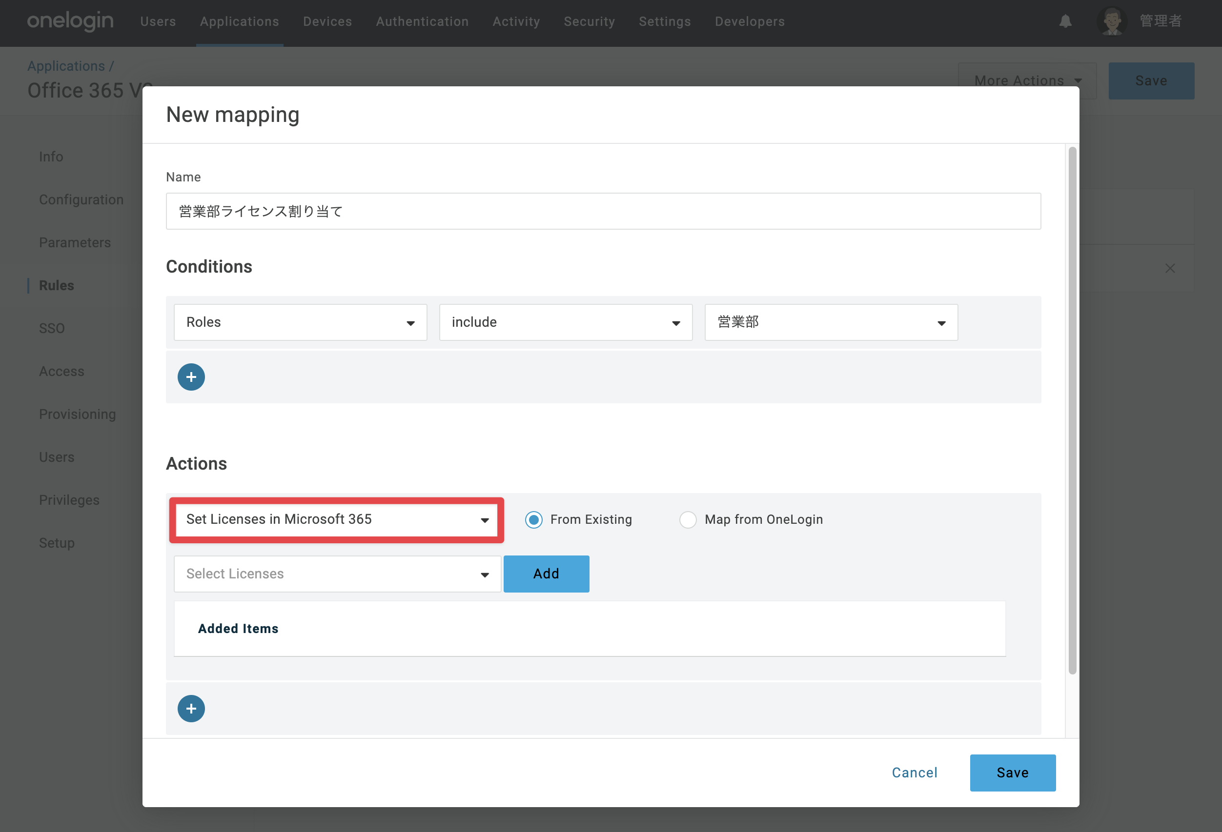Cancel the new mapping dialog

tap(915, 773)
